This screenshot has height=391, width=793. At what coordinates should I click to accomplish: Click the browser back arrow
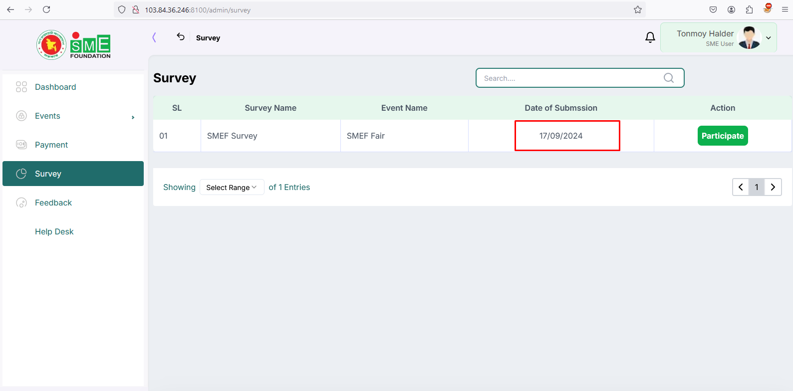(10, 9)
